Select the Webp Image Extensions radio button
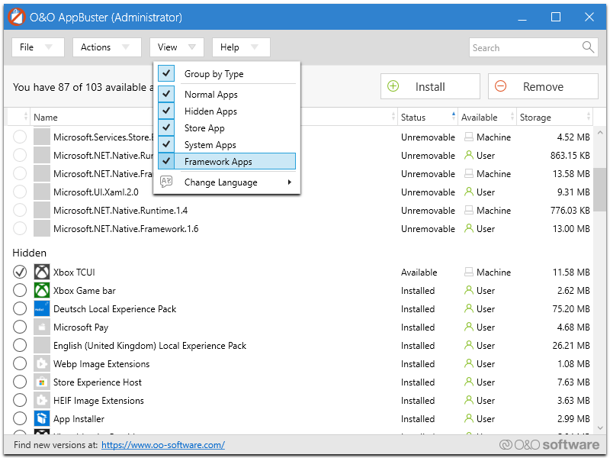 tap(20, 363)
